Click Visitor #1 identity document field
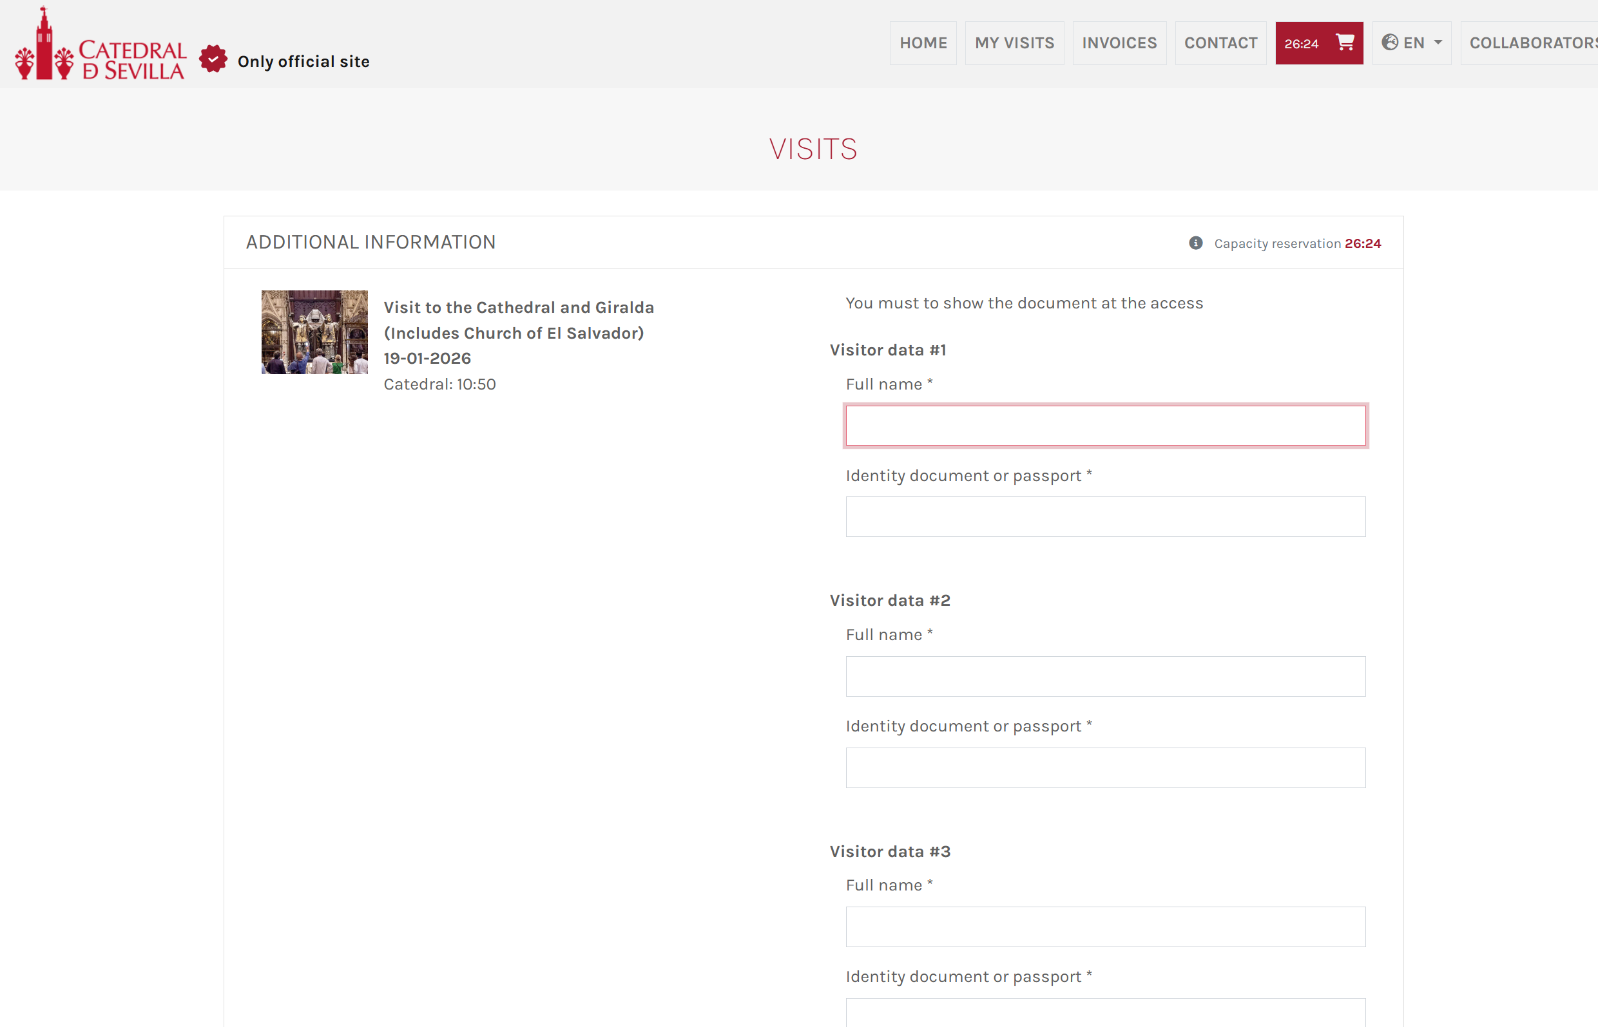The image size is (1598, 1027). (1105, 517)
